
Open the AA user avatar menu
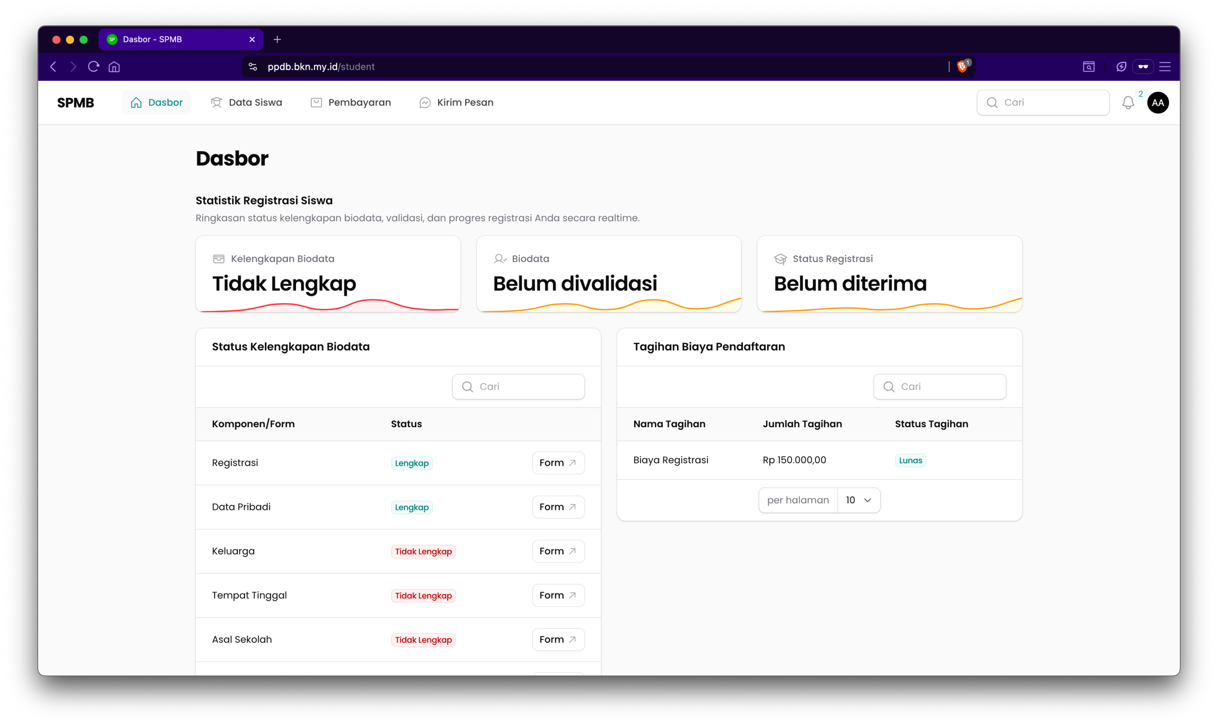click(1158, 102)
